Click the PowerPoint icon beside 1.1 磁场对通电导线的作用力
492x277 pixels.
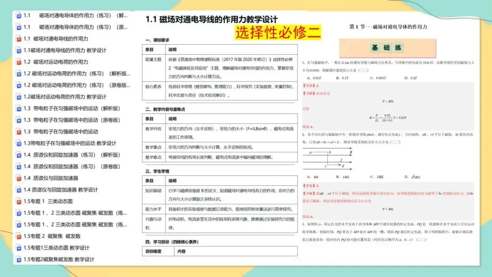coord(19,39)
